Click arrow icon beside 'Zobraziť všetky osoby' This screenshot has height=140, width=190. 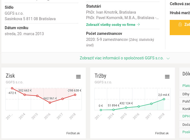138,25
